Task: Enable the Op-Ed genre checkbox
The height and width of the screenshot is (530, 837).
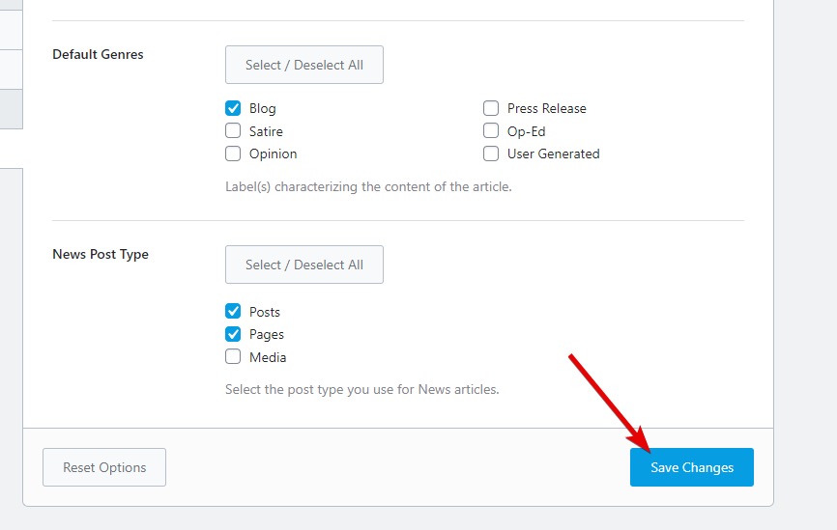Action: tap(491, 131)
